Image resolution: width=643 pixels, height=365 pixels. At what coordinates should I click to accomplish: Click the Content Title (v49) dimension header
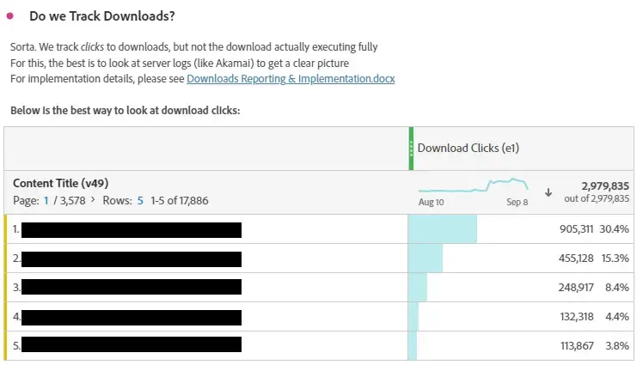[x=61, y=183]
